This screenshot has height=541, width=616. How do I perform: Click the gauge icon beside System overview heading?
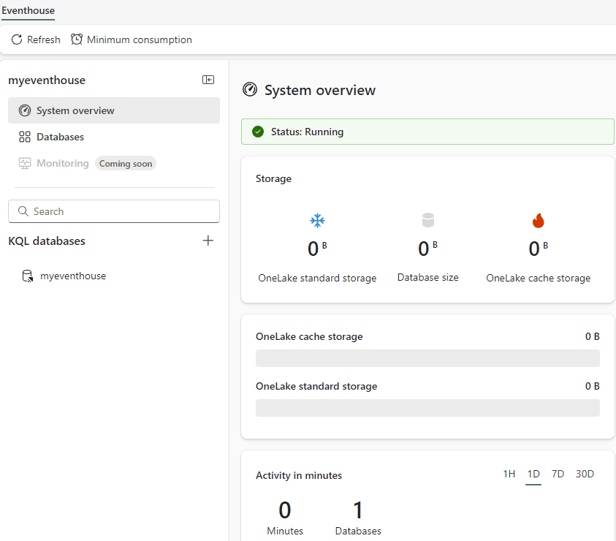(x=250, y=90)
